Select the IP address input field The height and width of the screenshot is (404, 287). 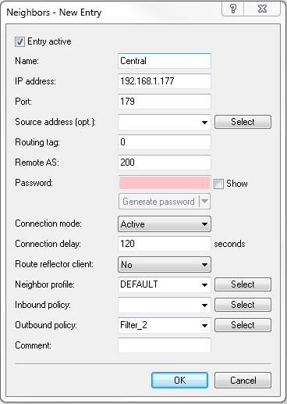165,81
